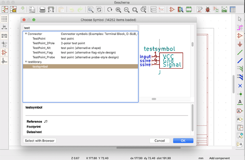Select the Place hierarchical label tool
Image resolution: width=245 pixels, height=160 pixels.
(x=240, y=119)
